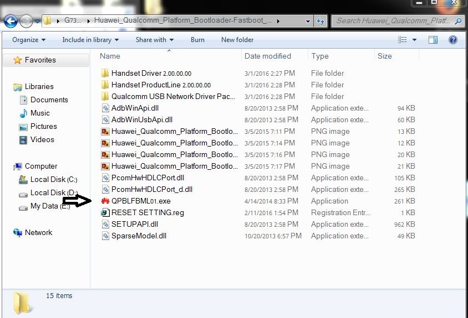Image resolution: width=468 pixels, height=318 pixels.
Task: Toggle the preview pane icon
Action: [x=433, y=40]
